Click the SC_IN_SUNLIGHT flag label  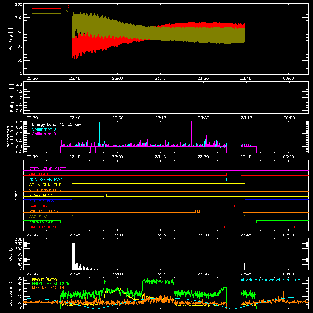pyautogui.click(x=45, y=185)
